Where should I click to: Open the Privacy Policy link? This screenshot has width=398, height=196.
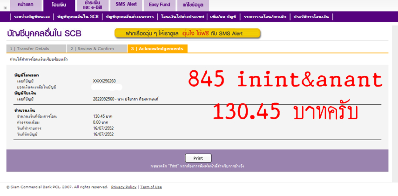pos(124,187)
